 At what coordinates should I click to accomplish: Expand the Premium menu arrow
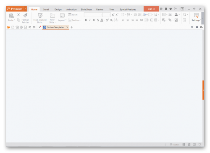[26, 9]
